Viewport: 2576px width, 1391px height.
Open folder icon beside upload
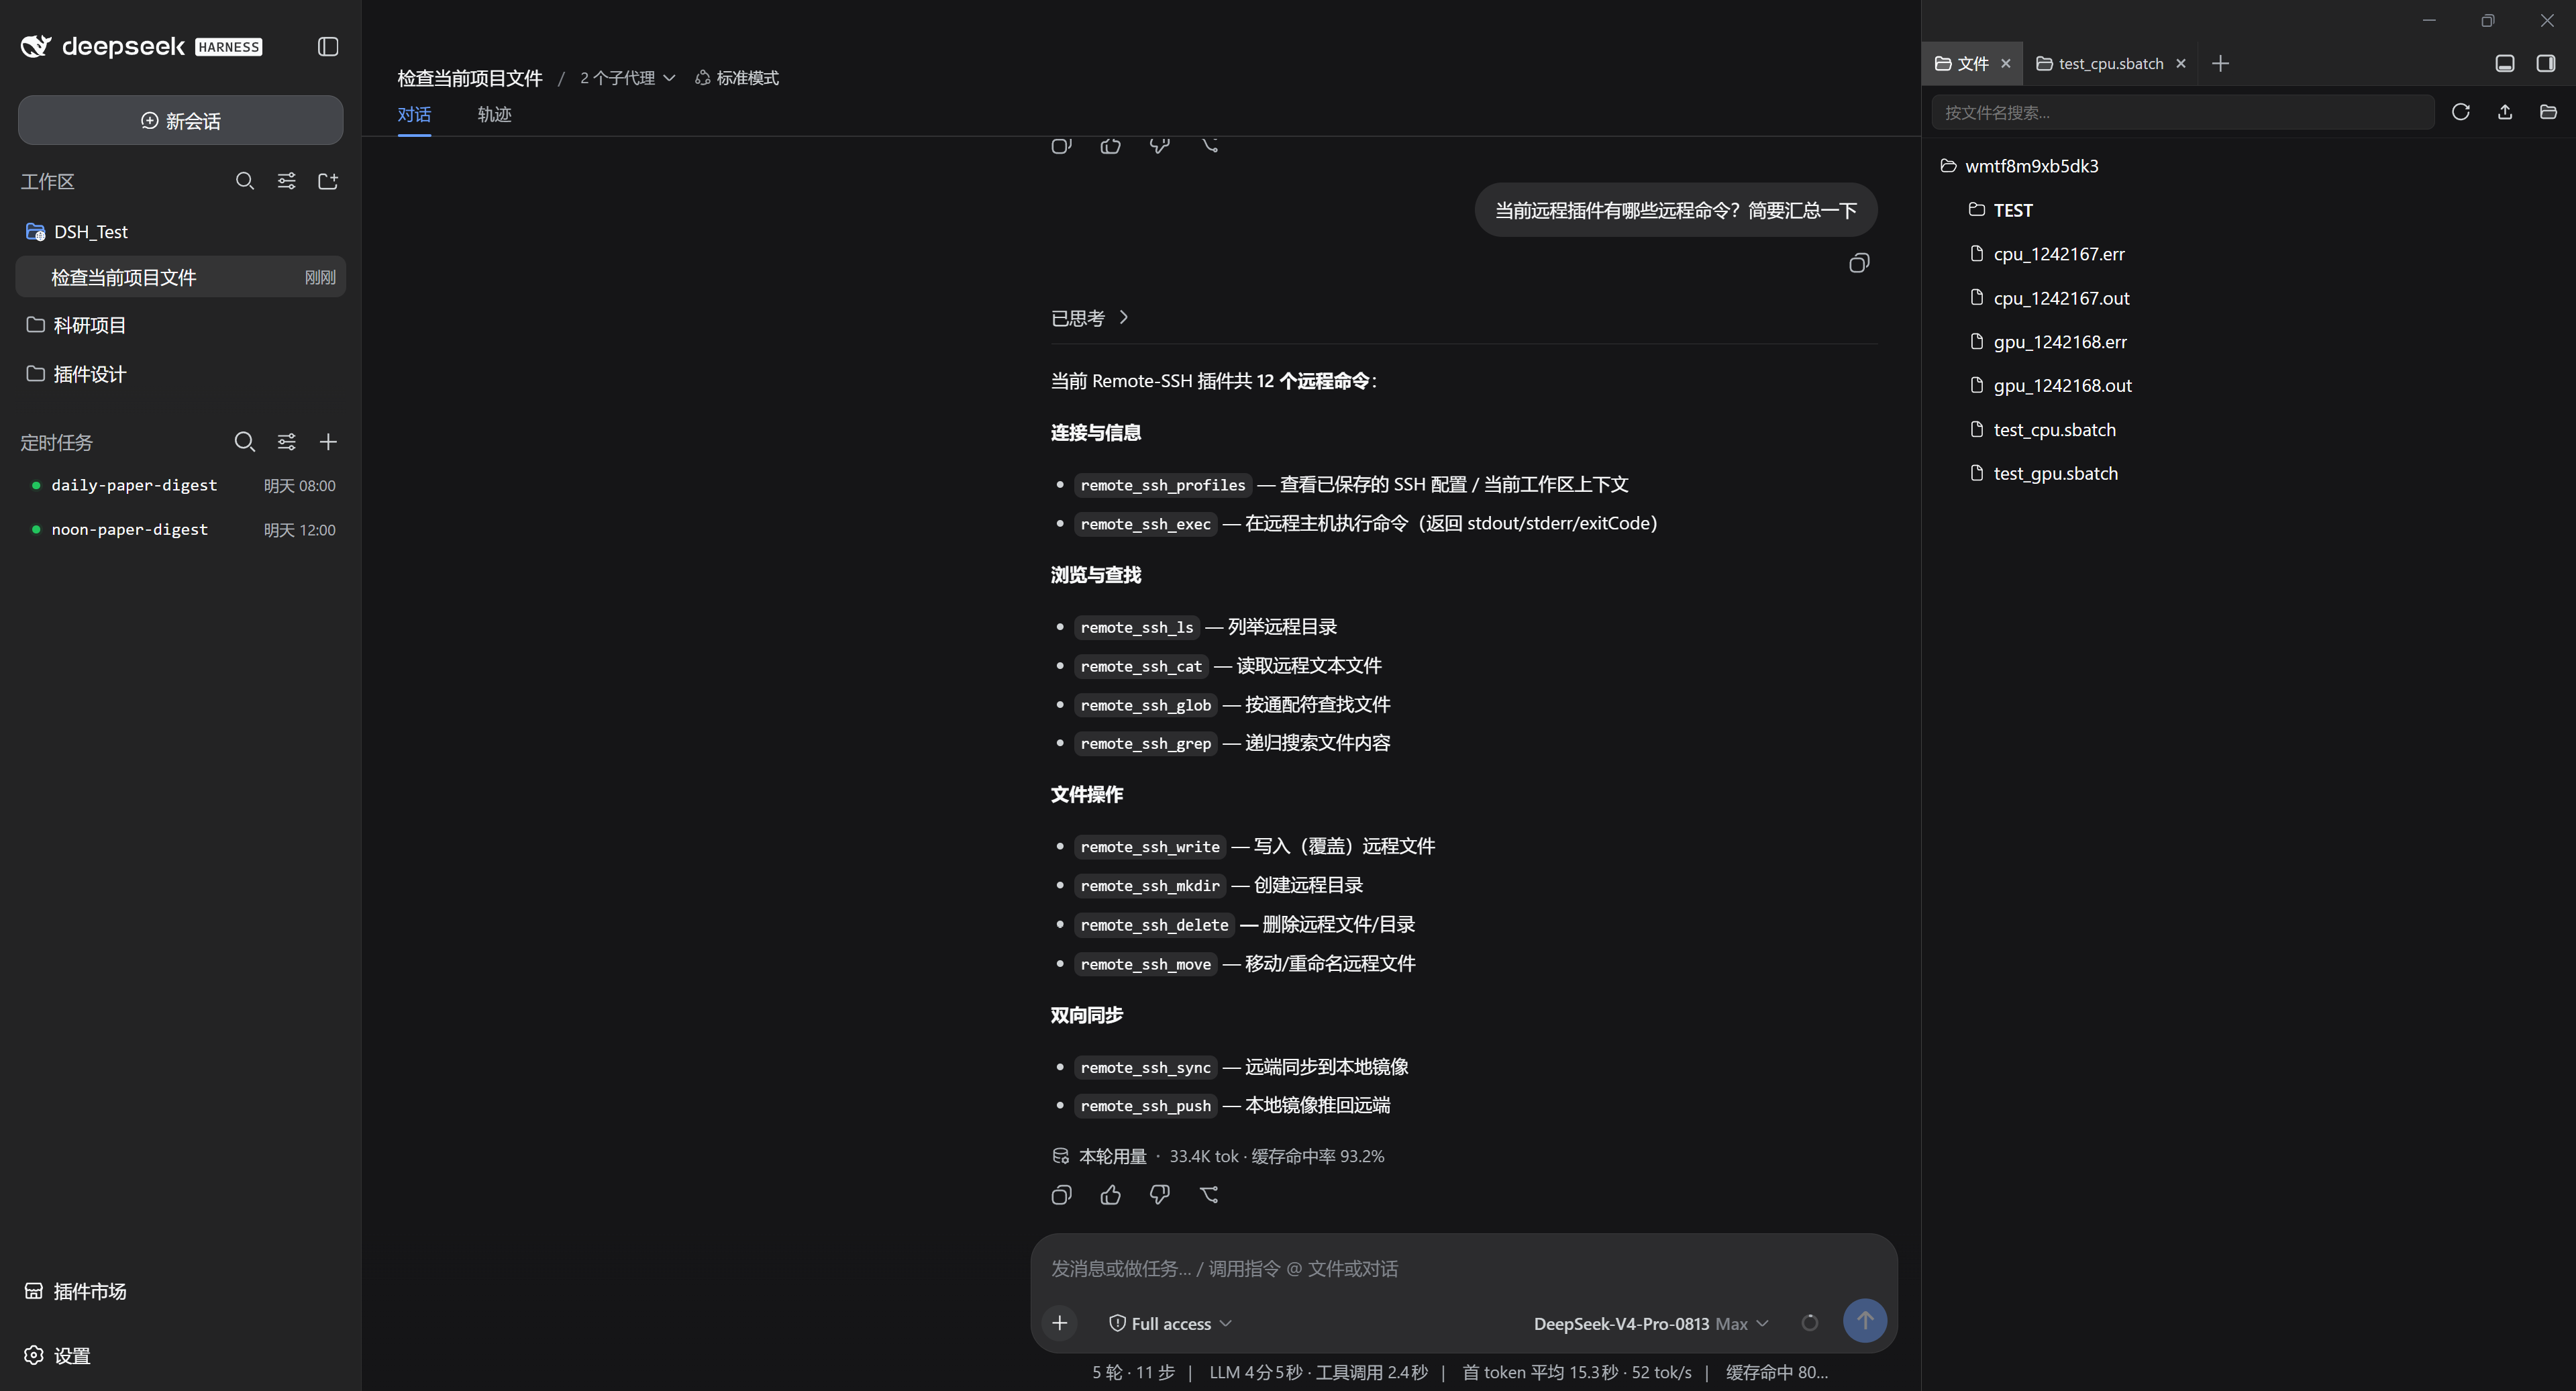2548,112
